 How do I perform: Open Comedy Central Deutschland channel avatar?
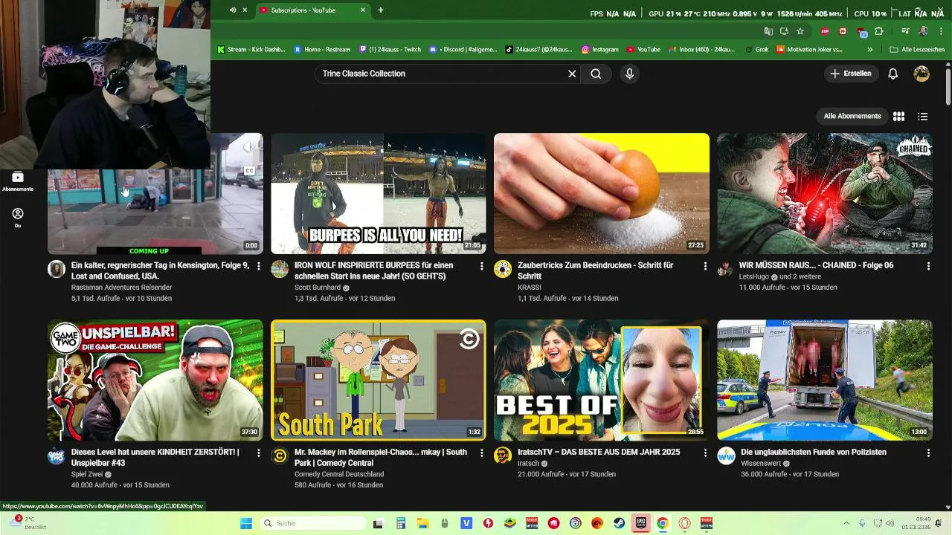(280, 455)
